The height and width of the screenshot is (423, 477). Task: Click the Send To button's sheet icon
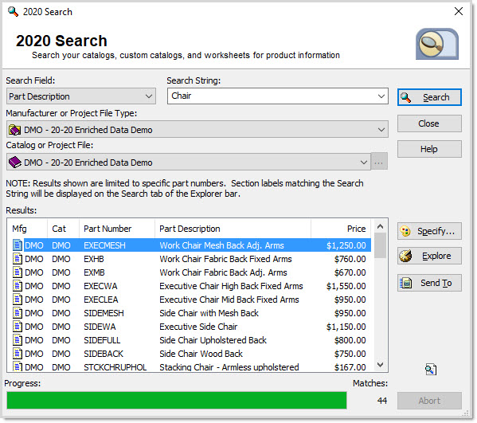click(x=406, y=283)
